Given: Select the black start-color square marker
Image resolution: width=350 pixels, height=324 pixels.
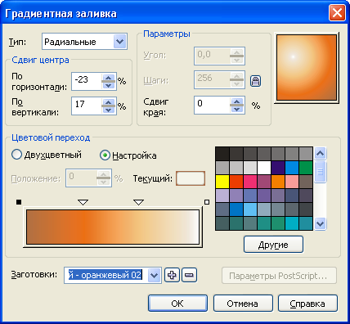Looking at the screenshot, I should point(19,202).
